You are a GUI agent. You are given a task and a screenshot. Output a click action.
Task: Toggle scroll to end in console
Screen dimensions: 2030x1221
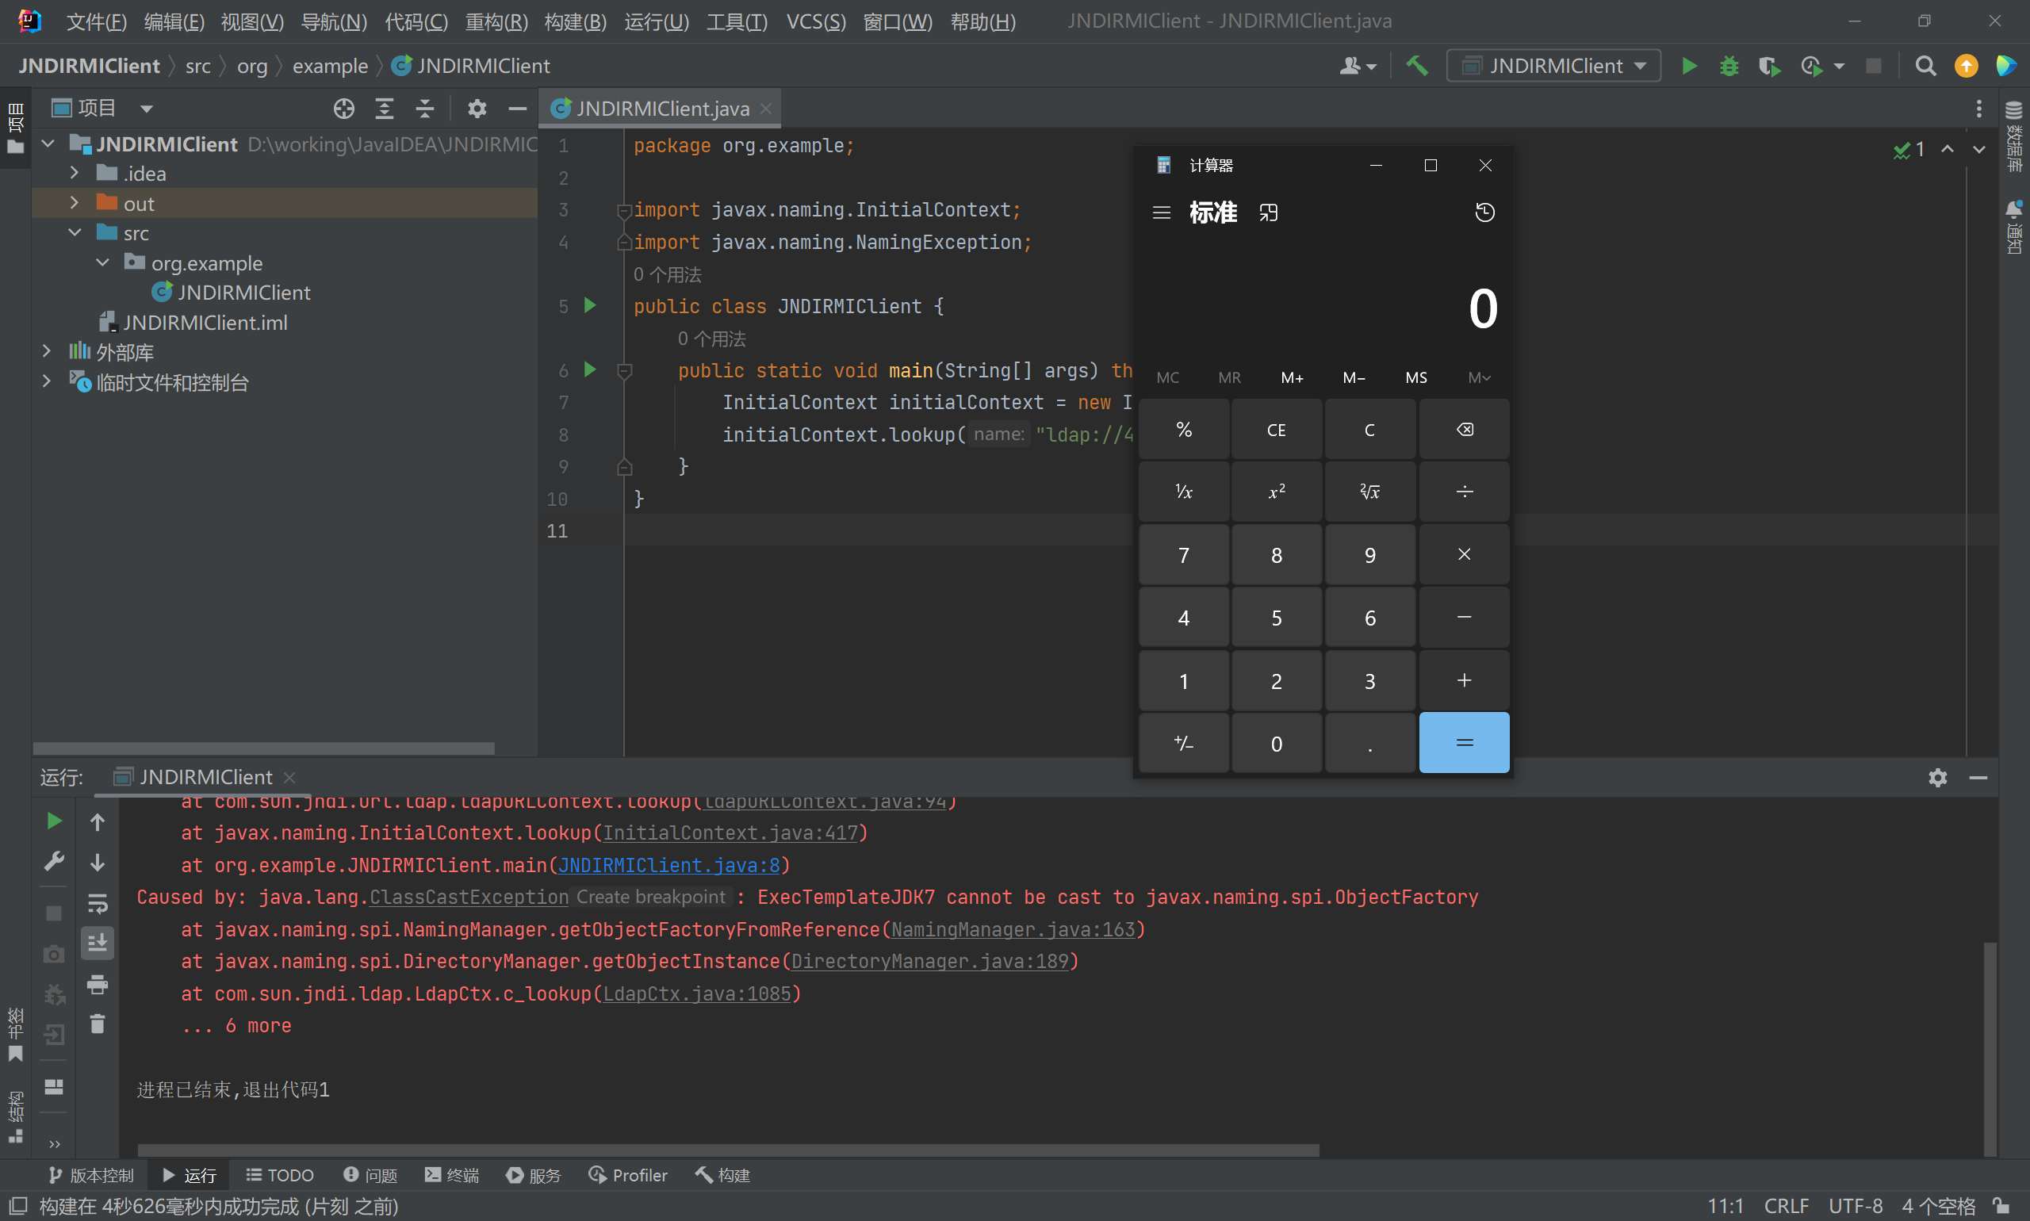tap(97, 943)
